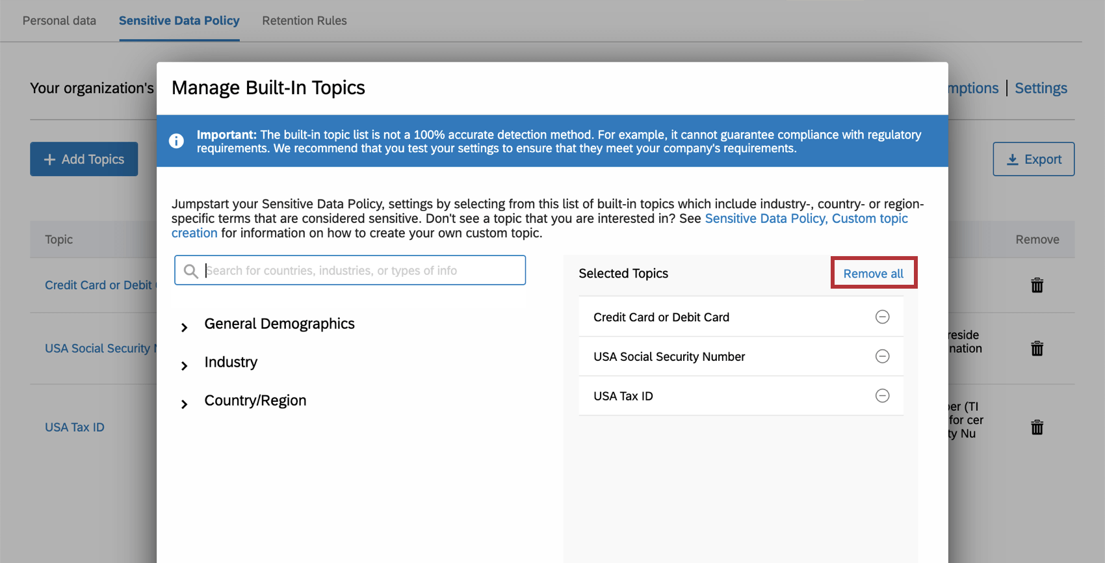The height and width of the screenshot is (563, 1105).
Task: Open the Settings link
Action: tap(1041, 88)
